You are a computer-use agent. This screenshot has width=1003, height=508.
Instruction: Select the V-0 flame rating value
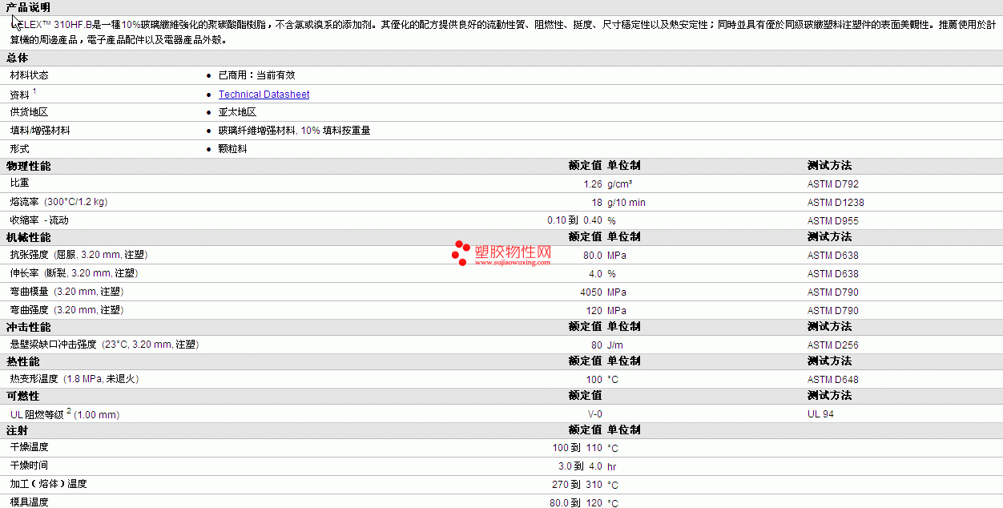point(595,414)
